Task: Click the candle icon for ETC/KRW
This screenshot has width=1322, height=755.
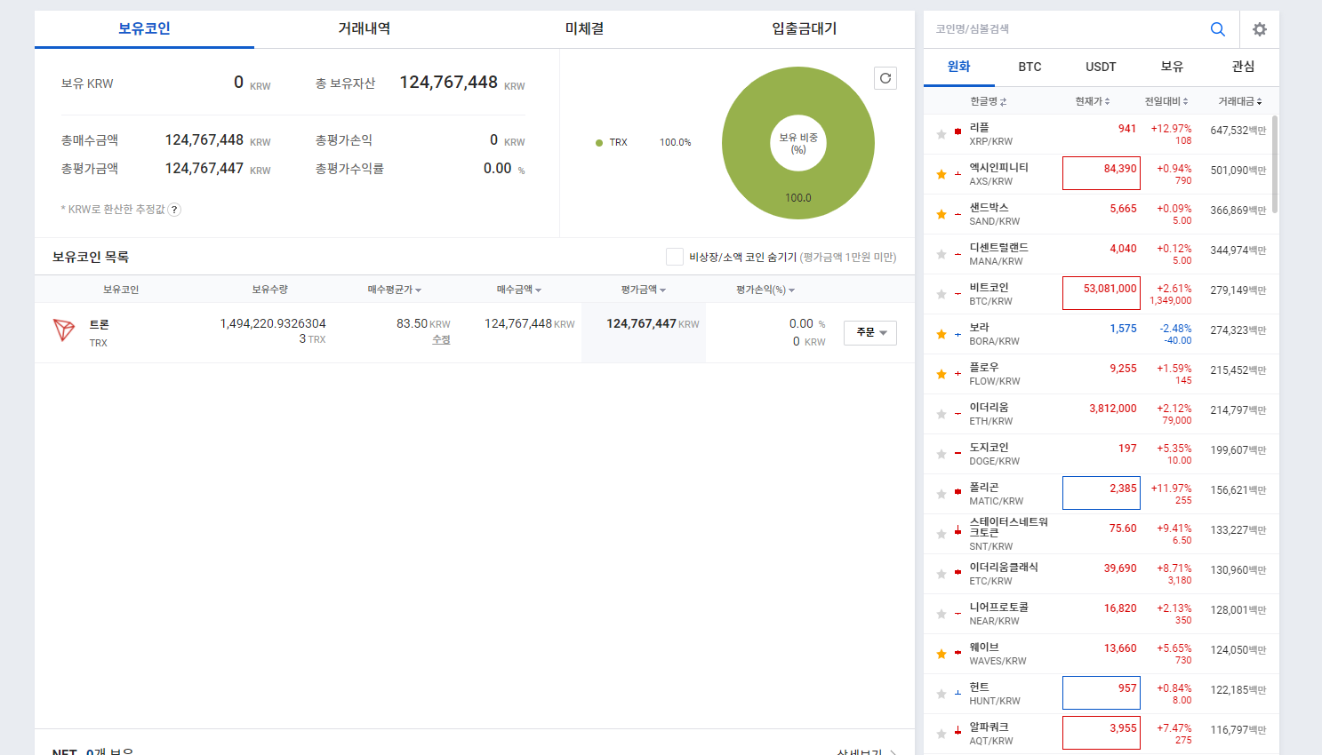Action: click(957, 572)
